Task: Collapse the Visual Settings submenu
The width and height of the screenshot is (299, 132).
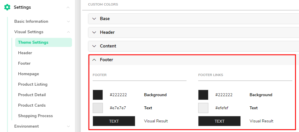Action: (x=68, y=32)
